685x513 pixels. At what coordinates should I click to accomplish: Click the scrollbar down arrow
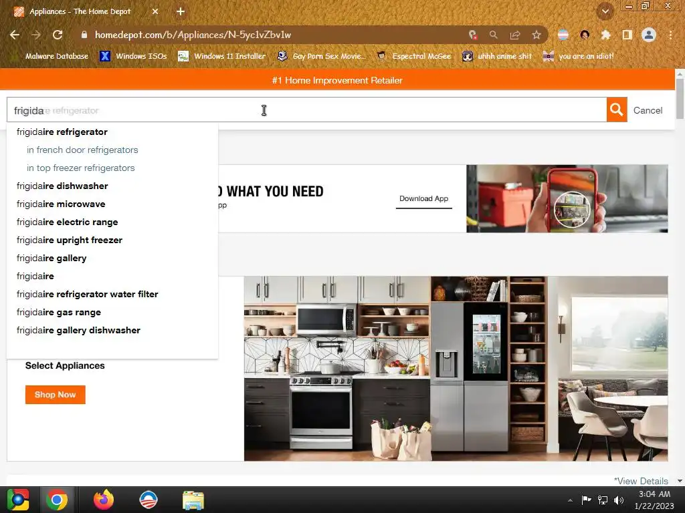coord(680,481)
